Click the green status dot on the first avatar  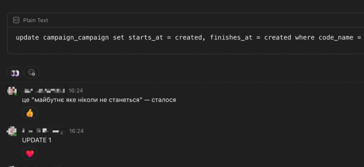tap(15, 94)
